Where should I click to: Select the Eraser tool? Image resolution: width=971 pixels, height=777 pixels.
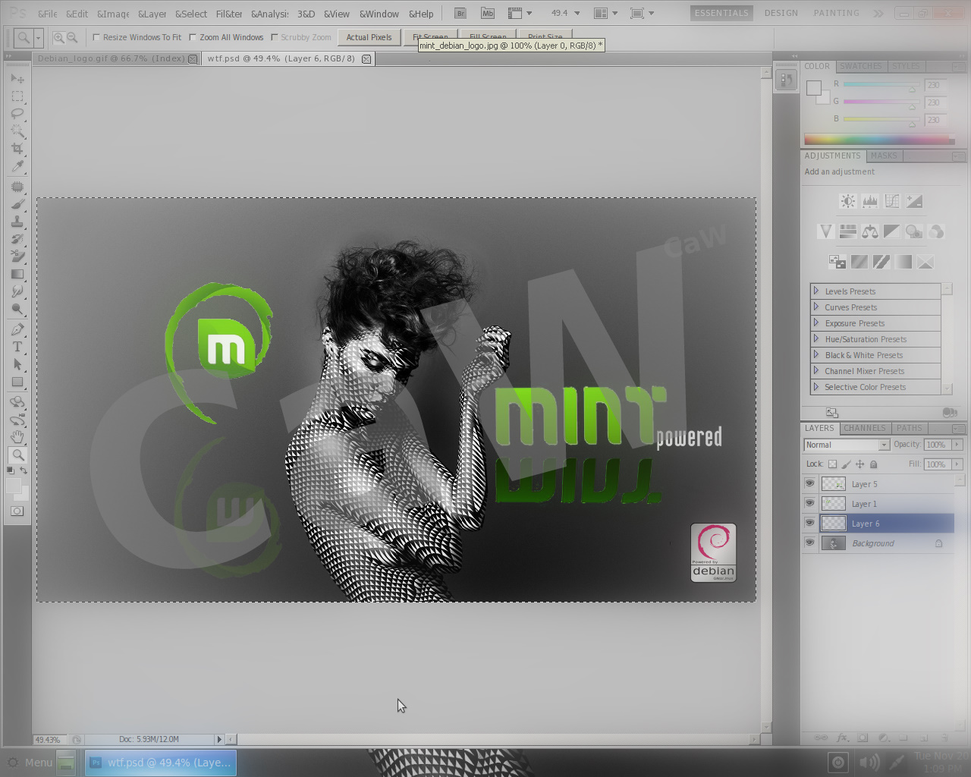point(17,256)
